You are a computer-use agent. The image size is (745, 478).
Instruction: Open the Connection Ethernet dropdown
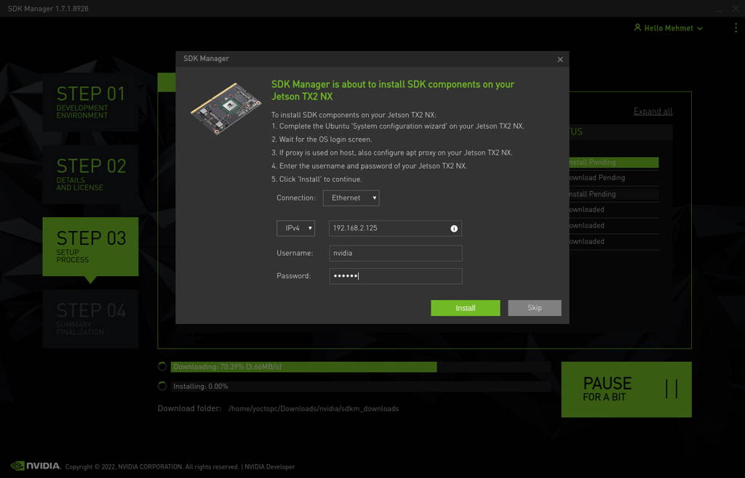(x=351, y=198)
